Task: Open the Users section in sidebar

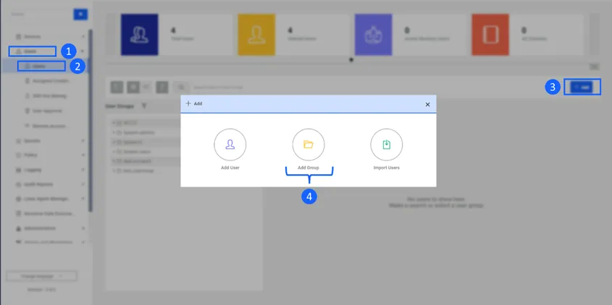Action: (33, 51)
